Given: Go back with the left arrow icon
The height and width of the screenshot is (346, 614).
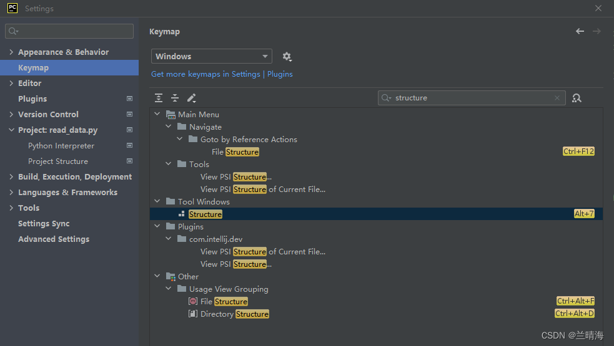Looking at the screenshot, I should point(580,31).
